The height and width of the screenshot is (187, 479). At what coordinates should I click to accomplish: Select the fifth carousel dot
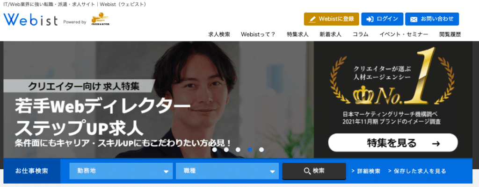pyautogui.click(x=261, y=150)
